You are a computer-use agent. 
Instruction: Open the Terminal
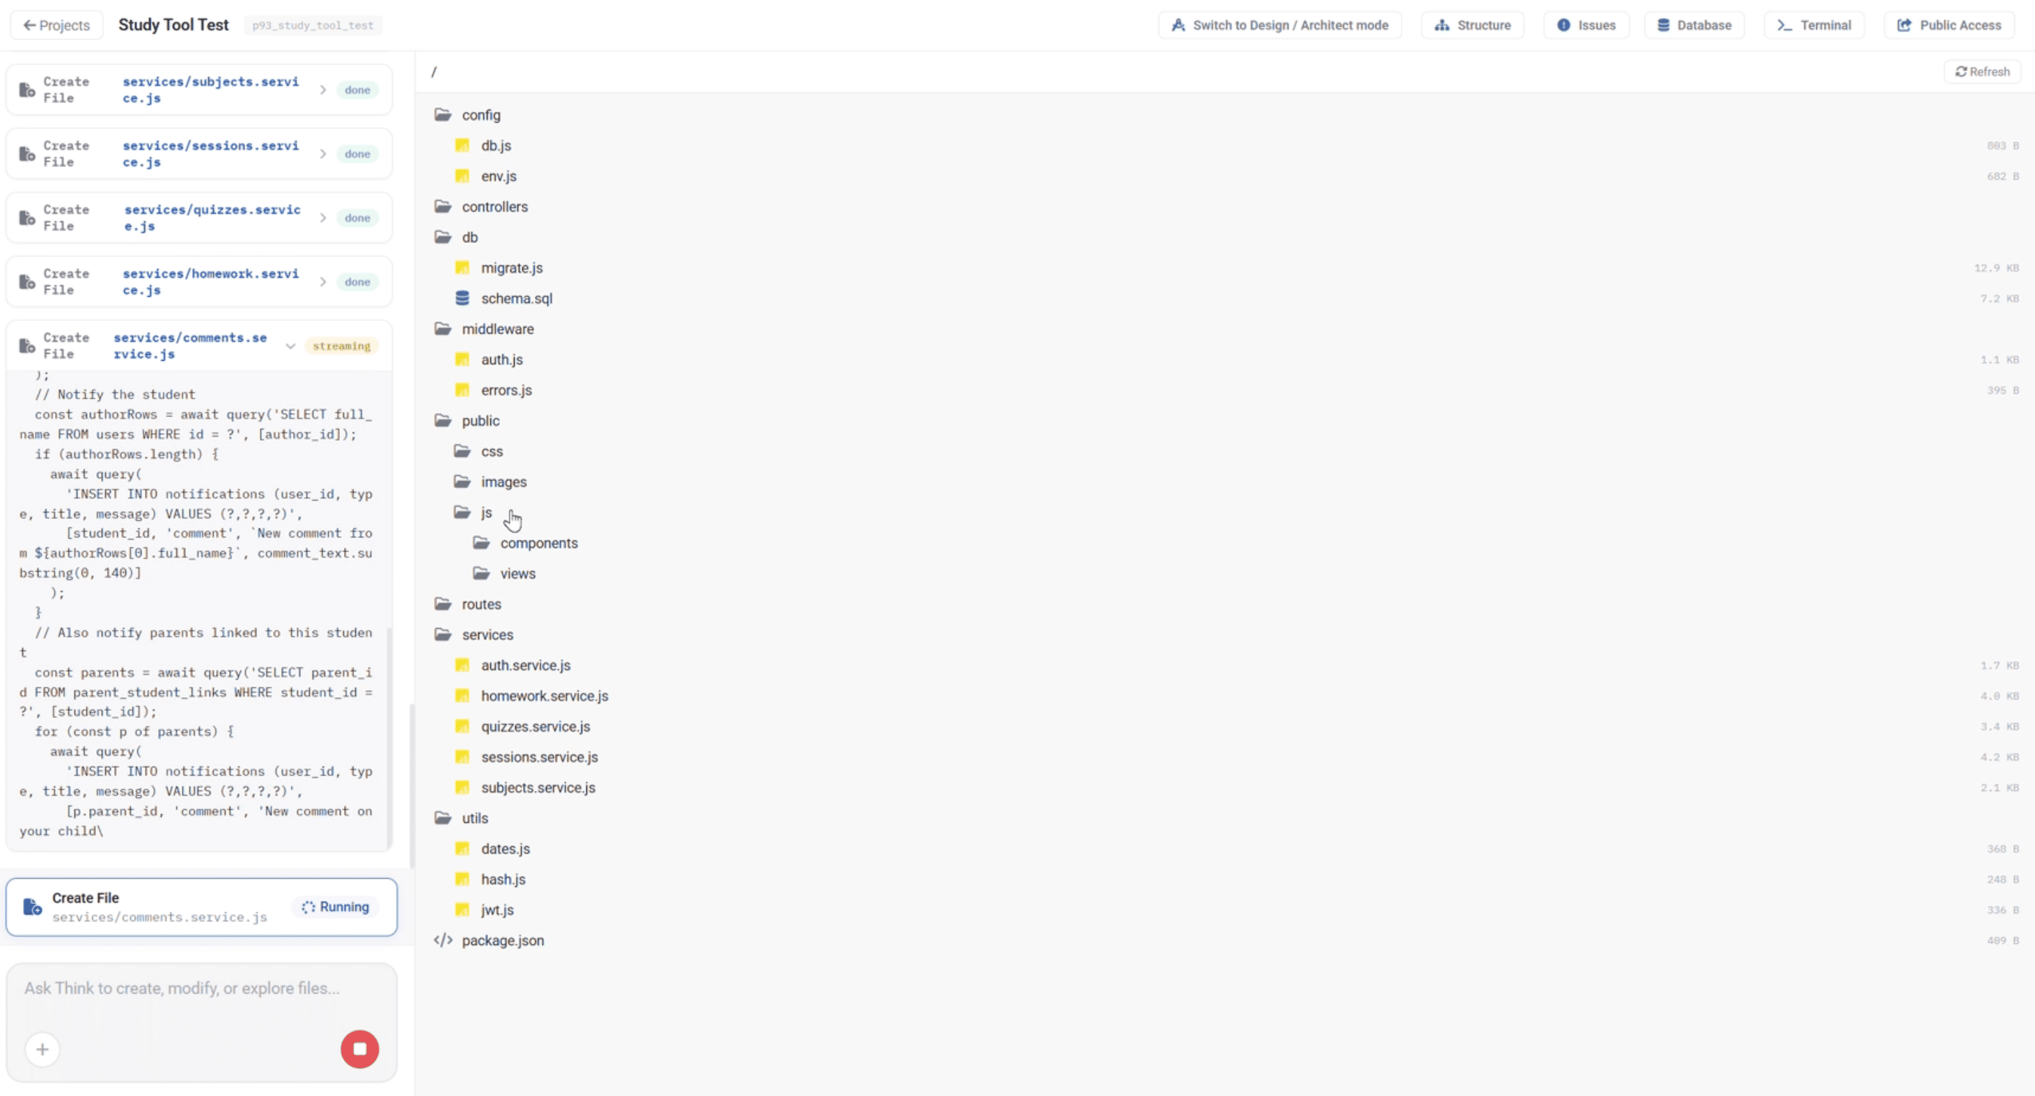1814,25
